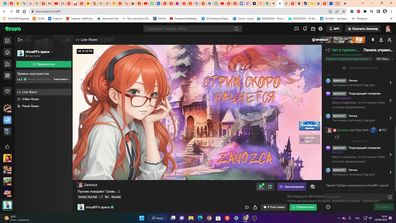
Task: Click Получить Эликсир button
Action: coord(363,29)
